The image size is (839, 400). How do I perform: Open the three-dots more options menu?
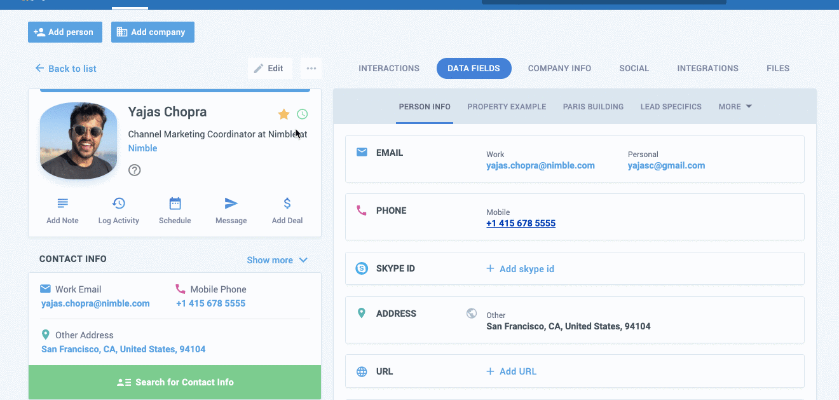point(311,69)
